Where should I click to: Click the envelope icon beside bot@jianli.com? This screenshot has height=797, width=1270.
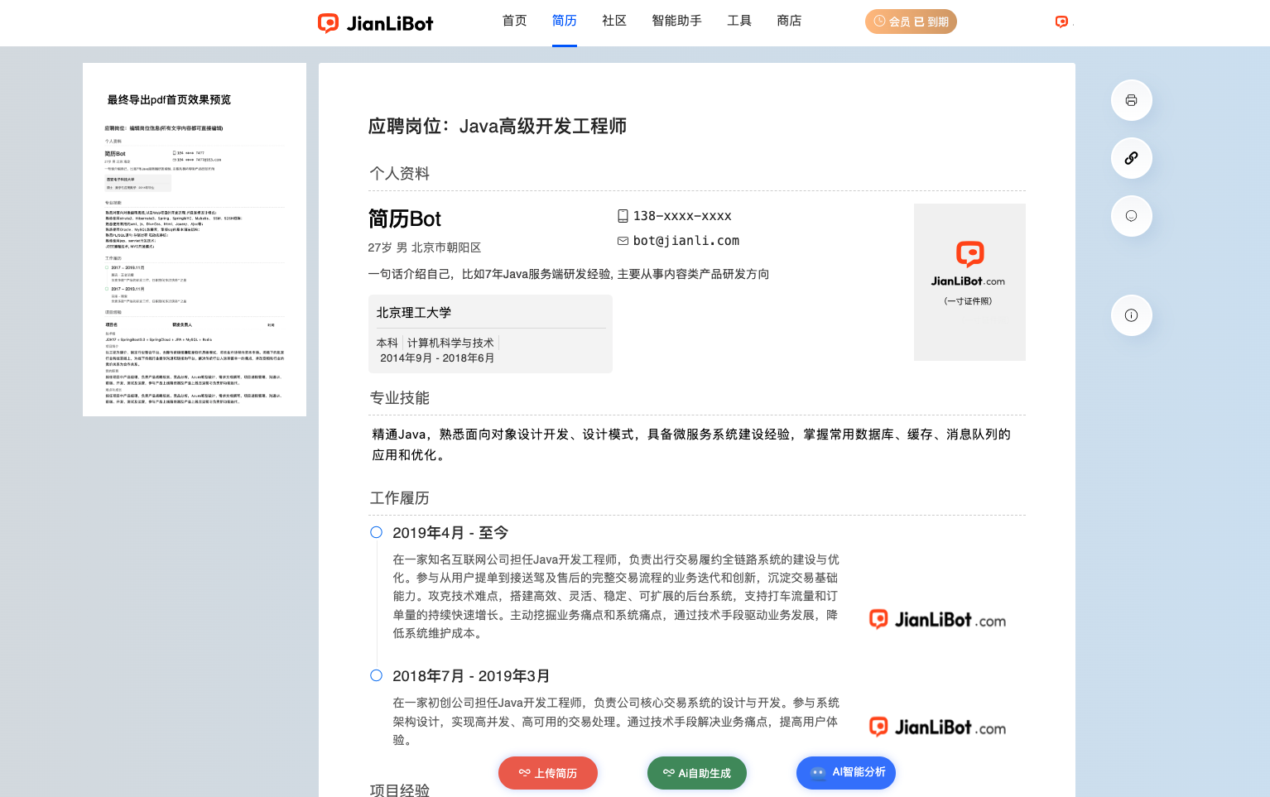pos(623,241)
